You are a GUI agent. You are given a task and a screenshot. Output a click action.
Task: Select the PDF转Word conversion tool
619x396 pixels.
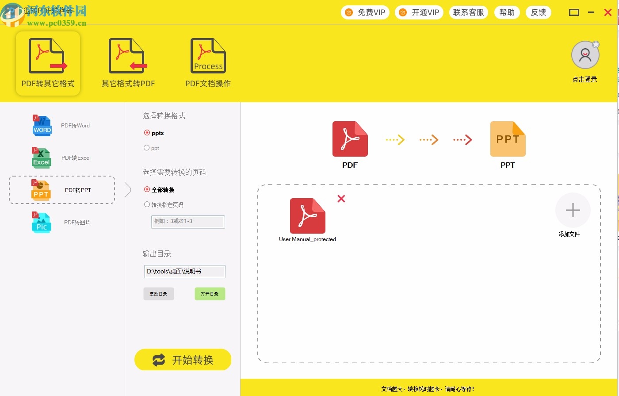point(62,125)
